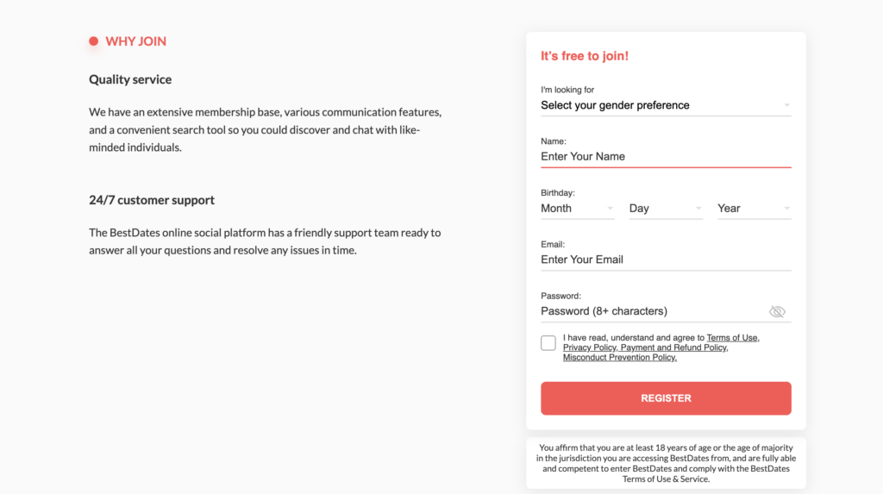Click the gender preference dropdown arrow

point(786,105)
